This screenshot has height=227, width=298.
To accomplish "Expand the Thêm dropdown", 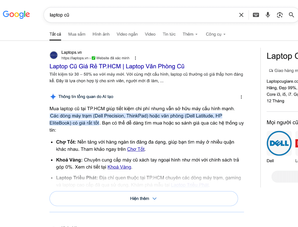I will 190,34.
